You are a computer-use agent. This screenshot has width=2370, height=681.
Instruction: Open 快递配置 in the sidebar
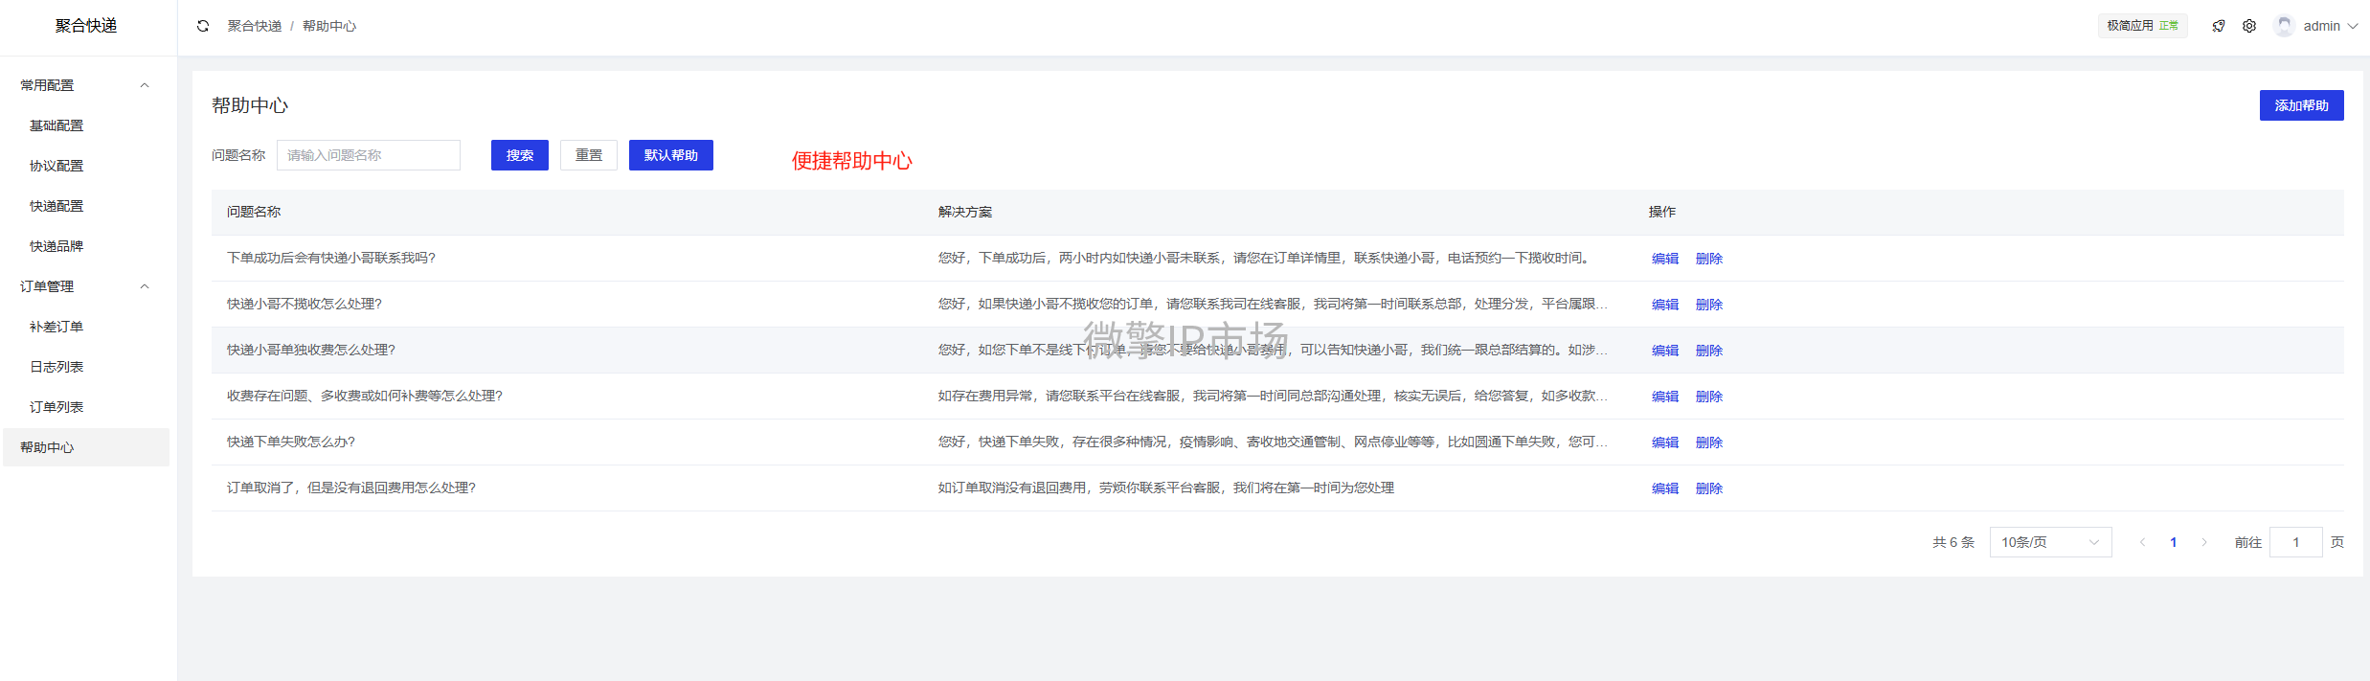click(x=56, y=206)
